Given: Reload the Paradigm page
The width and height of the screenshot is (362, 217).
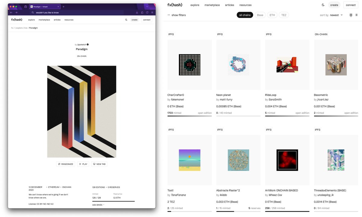Looking at the screenshot, I should click(147, 13).
